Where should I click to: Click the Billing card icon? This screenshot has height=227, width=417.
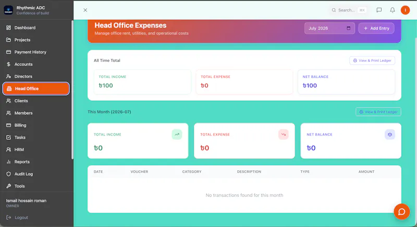(x=8, y=125)
